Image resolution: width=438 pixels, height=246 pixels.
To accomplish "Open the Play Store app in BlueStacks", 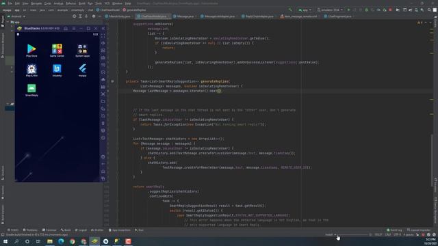I will tap(31, 50).
